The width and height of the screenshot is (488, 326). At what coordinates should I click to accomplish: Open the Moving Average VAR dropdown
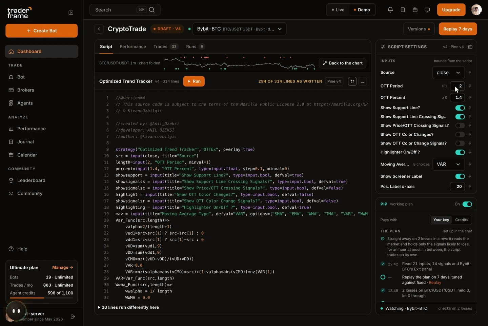[x=448, y=165]
